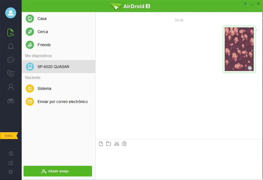Open the Sistema recent conversation
This screenshot has width=263, height=180.
59,88
